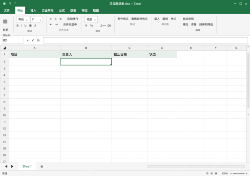This screenshot has width=250, height=176.
Task: Click the Undo arrow in the title bar
Action: pos(10,3)
